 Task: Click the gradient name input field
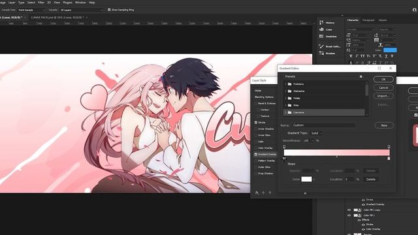(x=324, y=125)
